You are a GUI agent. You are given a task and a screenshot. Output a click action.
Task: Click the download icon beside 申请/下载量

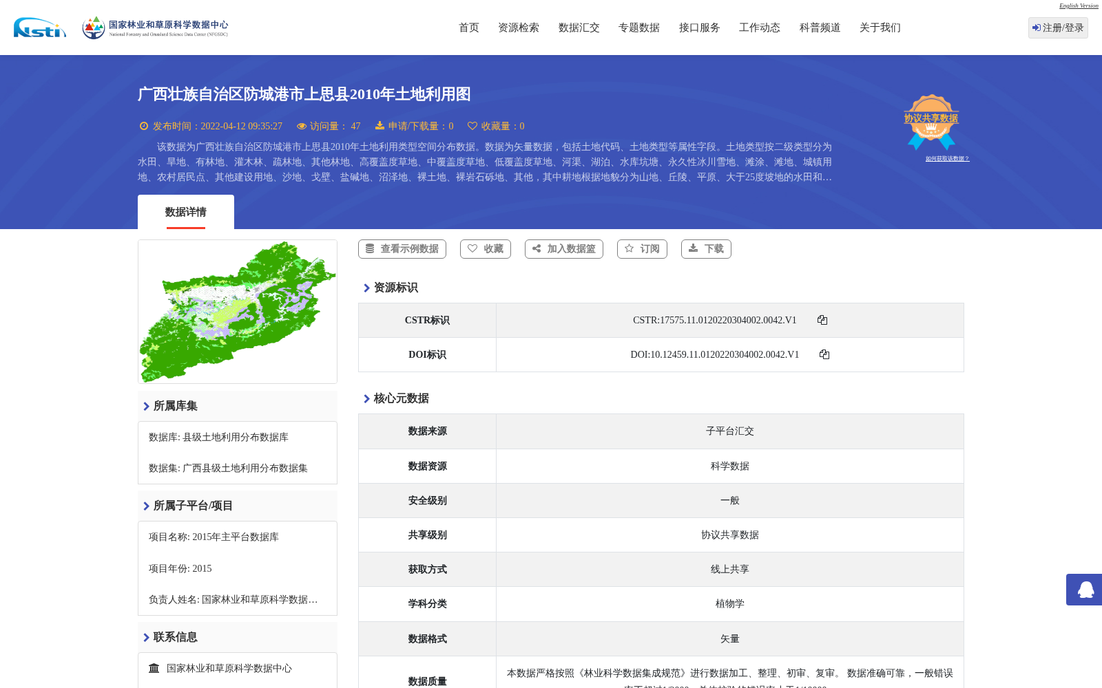pyautogui.click(x=380, y=125)
